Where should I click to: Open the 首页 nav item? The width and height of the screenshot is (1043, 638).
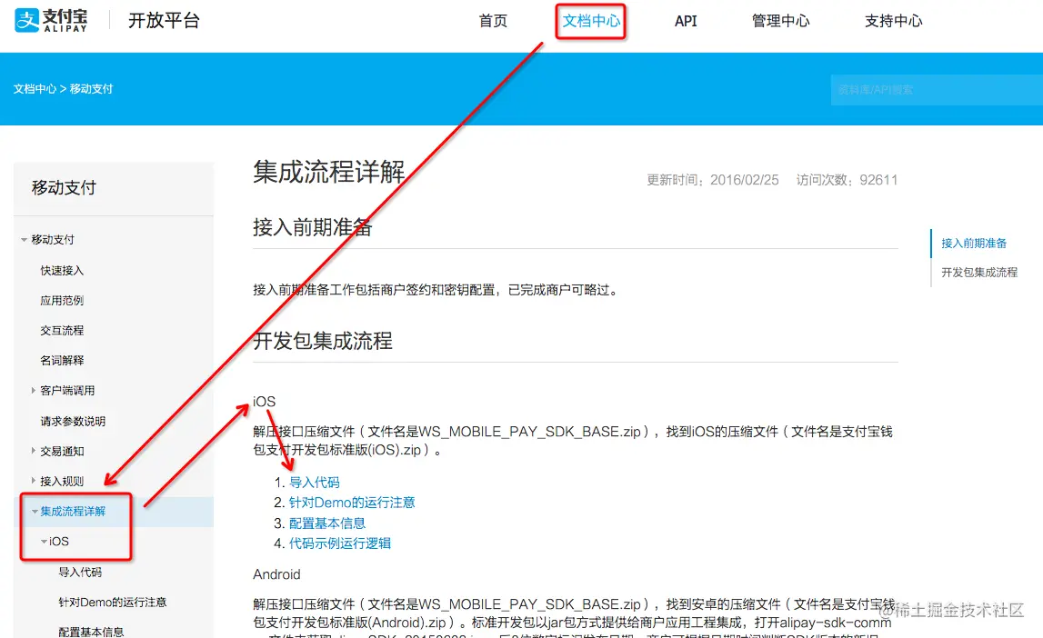coord(493,21)
